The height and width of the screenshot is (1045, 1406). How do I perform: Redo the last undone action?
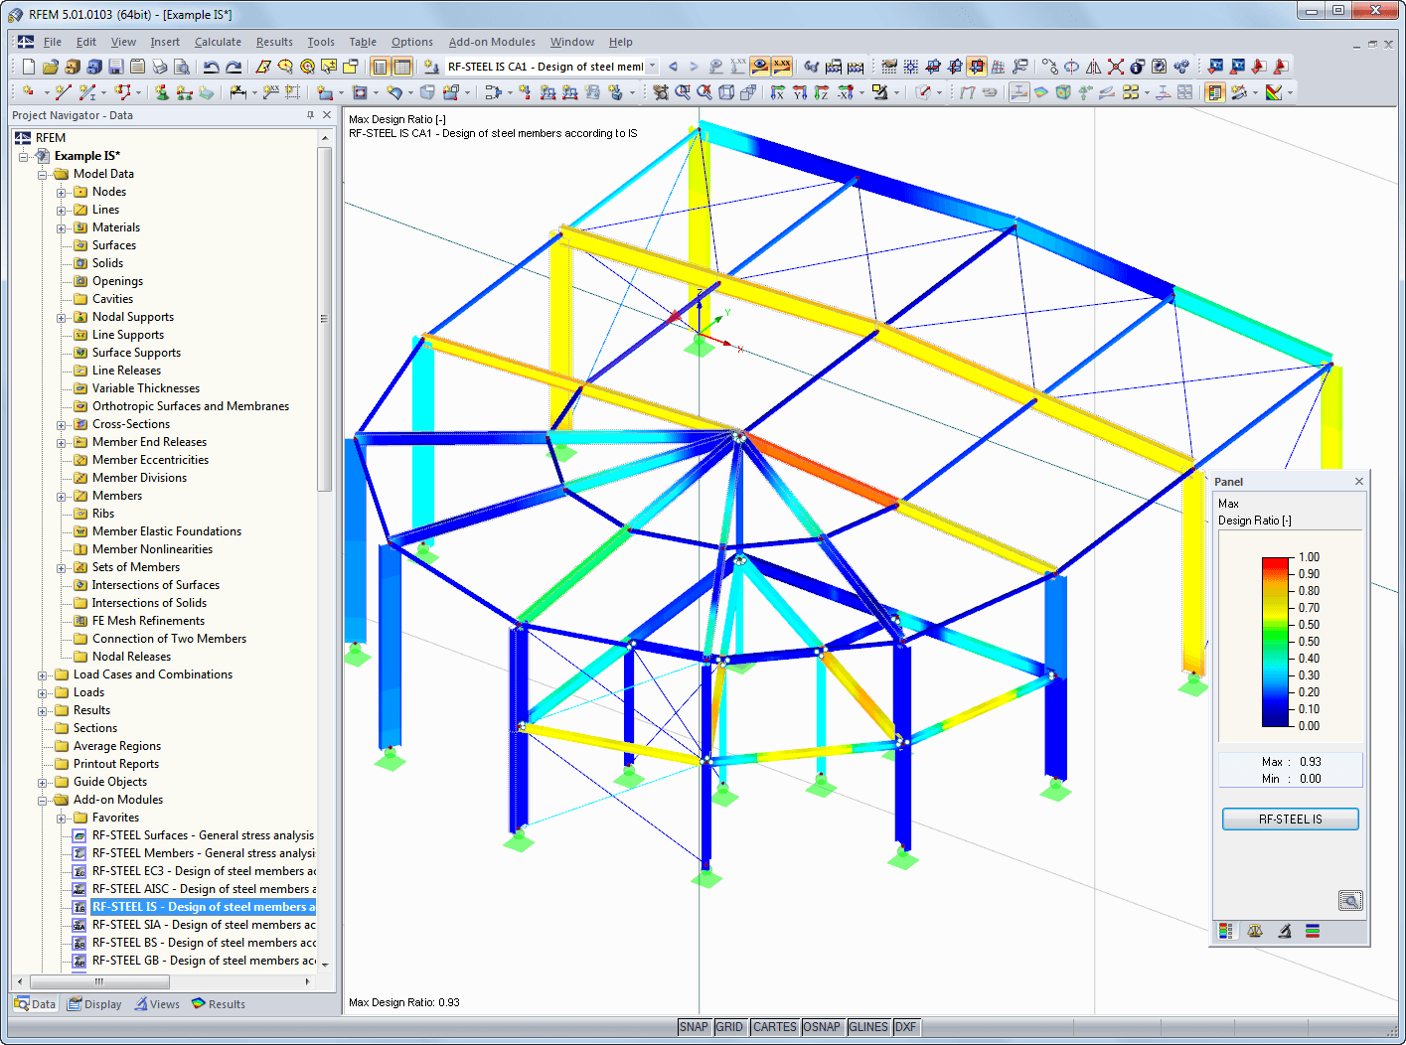[x=234, y=67]
